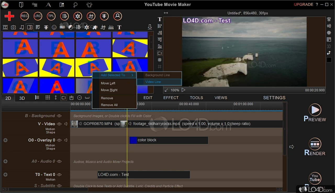Image resolution: width=335 pixels, height=193 pixels.
Task: Play the preview with the triangle button
Action: [183, 90]
